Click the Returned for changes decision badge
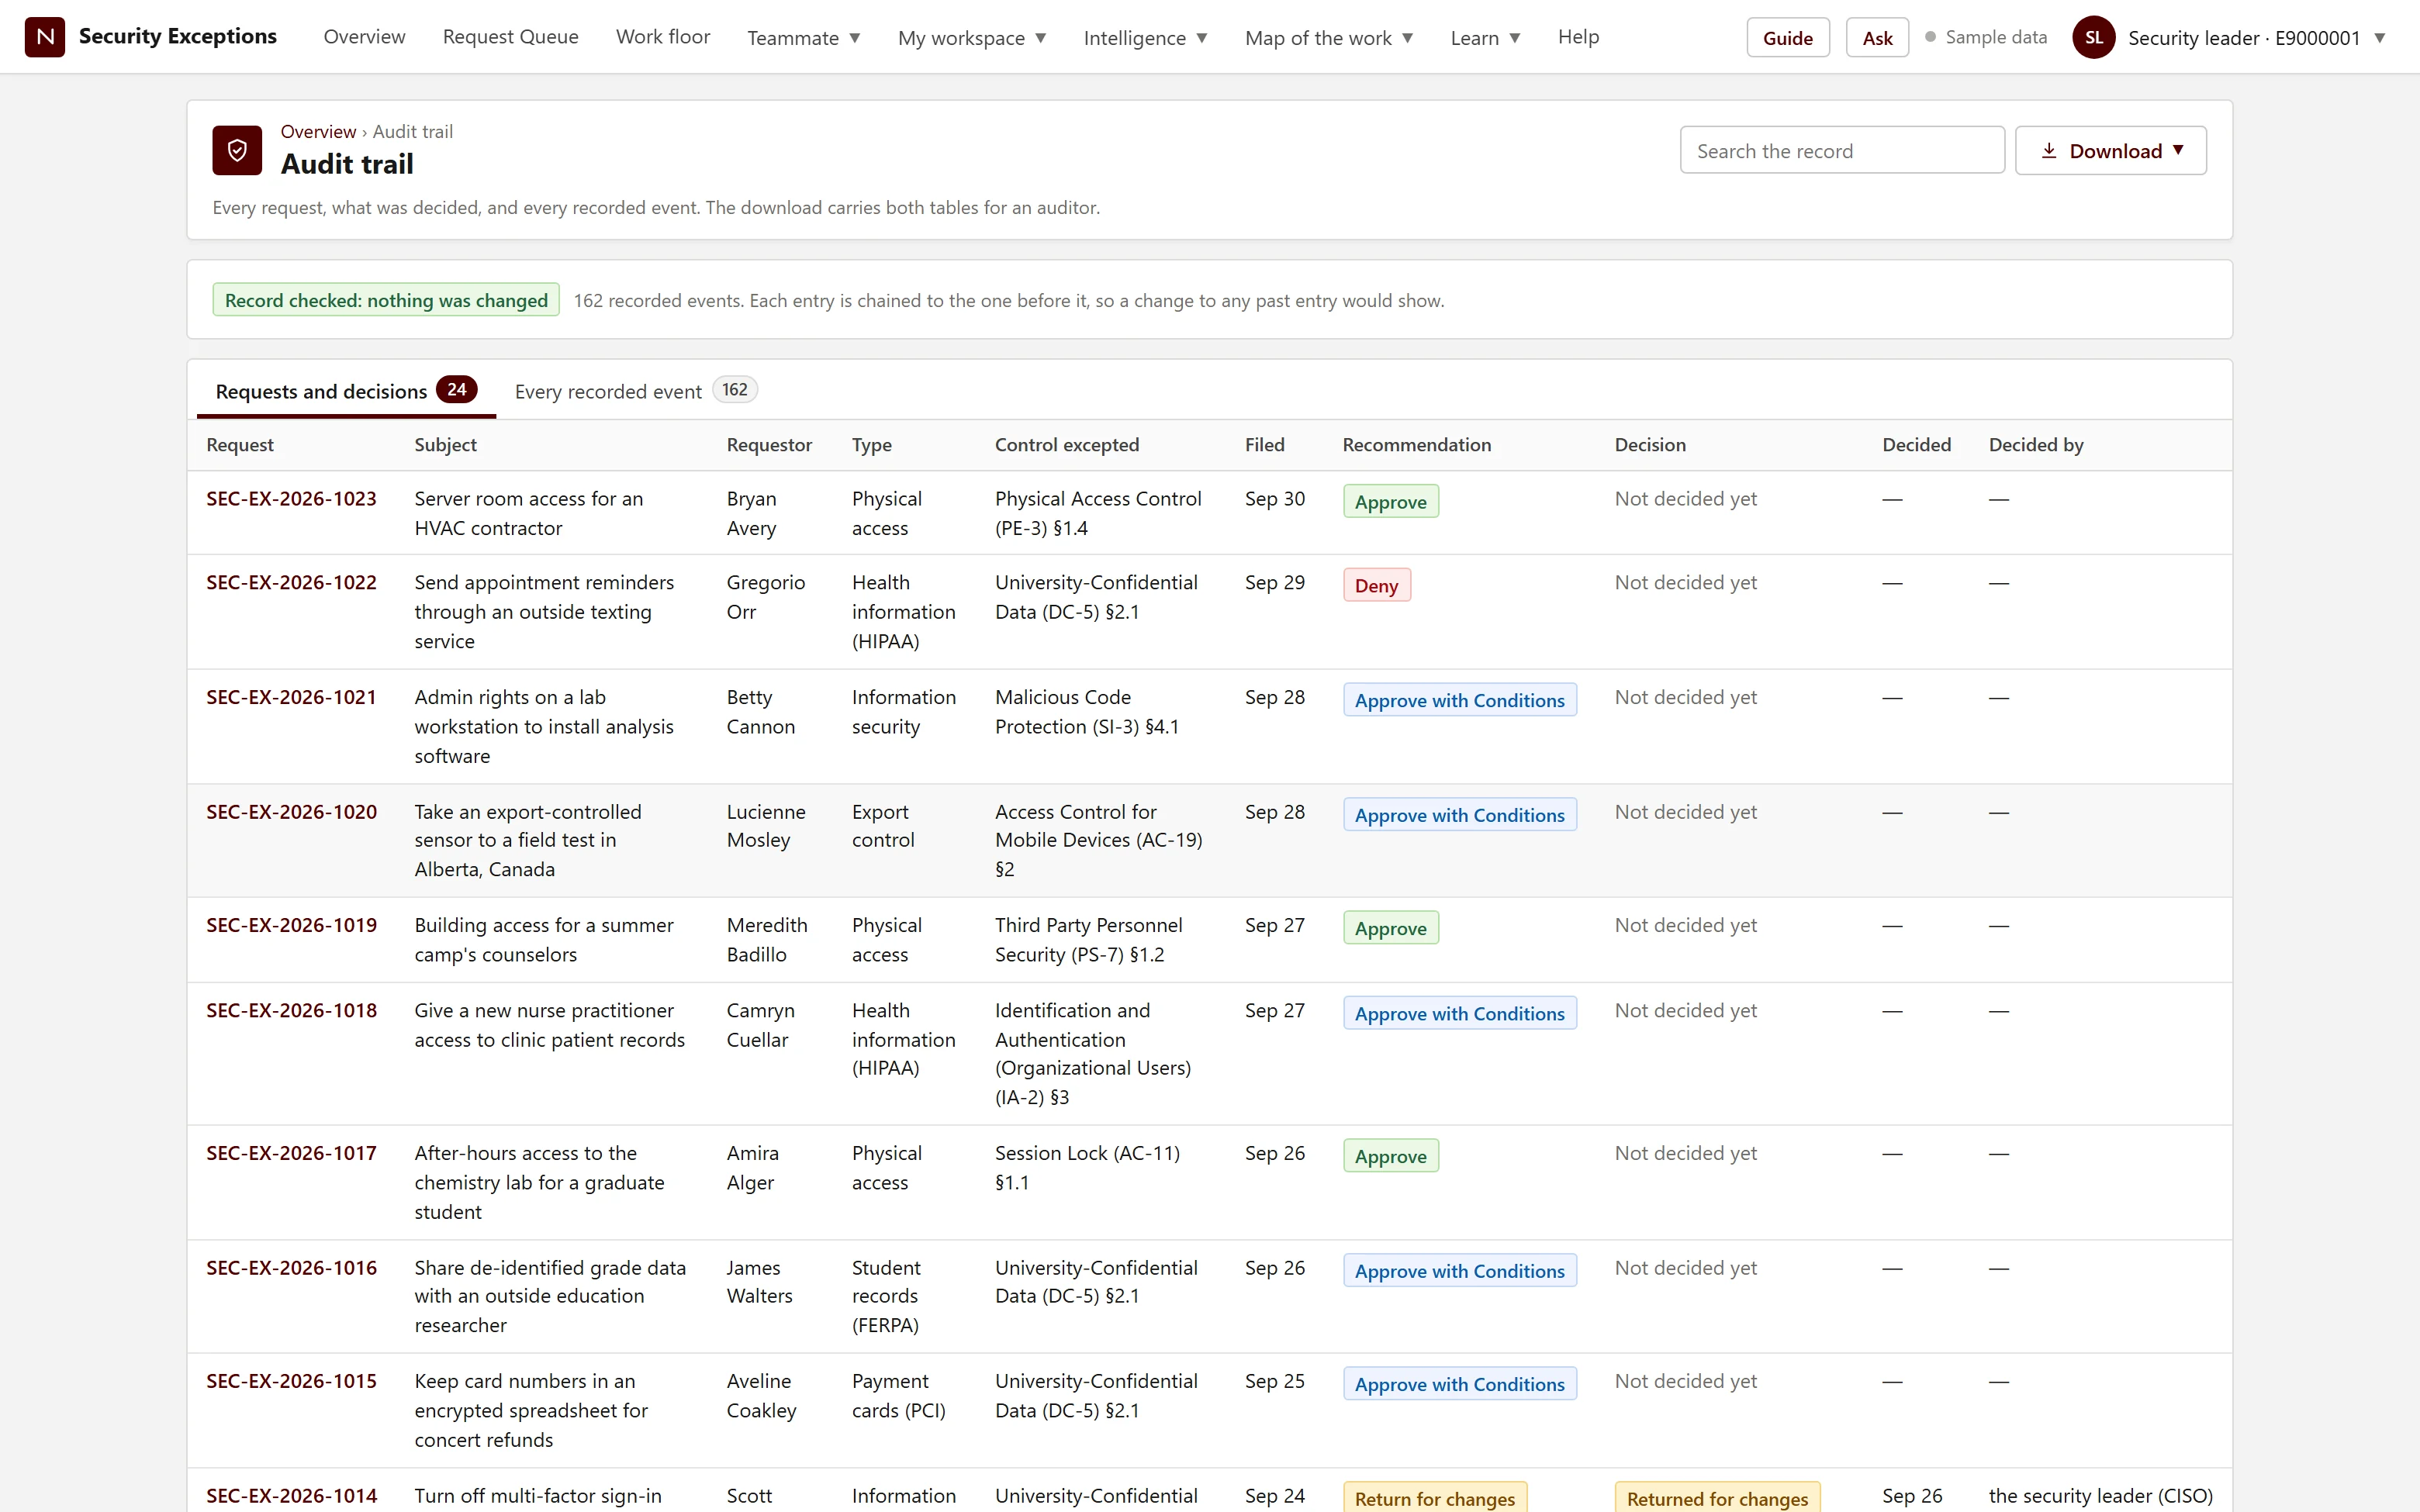This screenshot has height=1512, width=2420. pos(1717,1497)
